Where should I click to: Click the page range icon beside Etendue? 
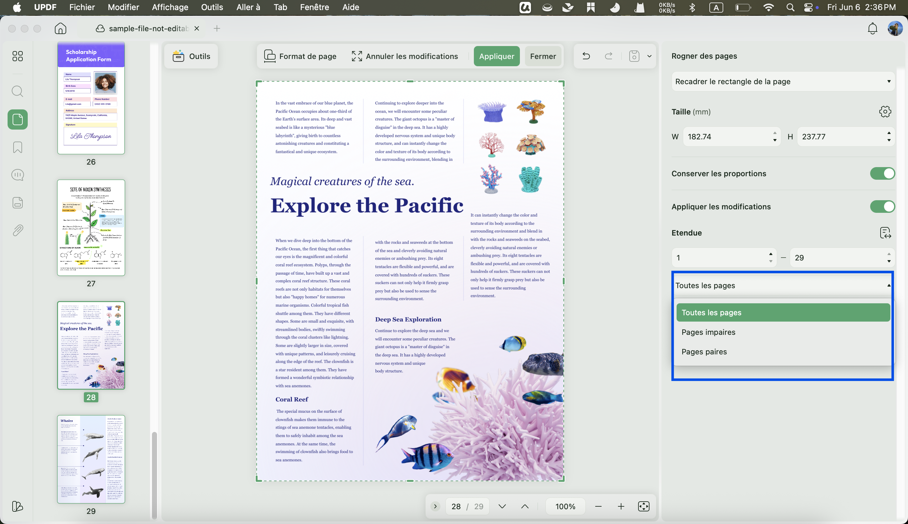click(885, 233)
